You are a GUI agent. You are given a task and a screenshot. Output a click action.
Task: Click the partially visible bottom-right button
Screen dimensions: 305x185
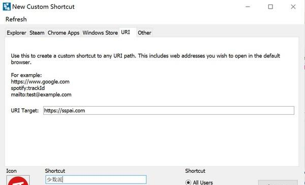coord(278,182)
